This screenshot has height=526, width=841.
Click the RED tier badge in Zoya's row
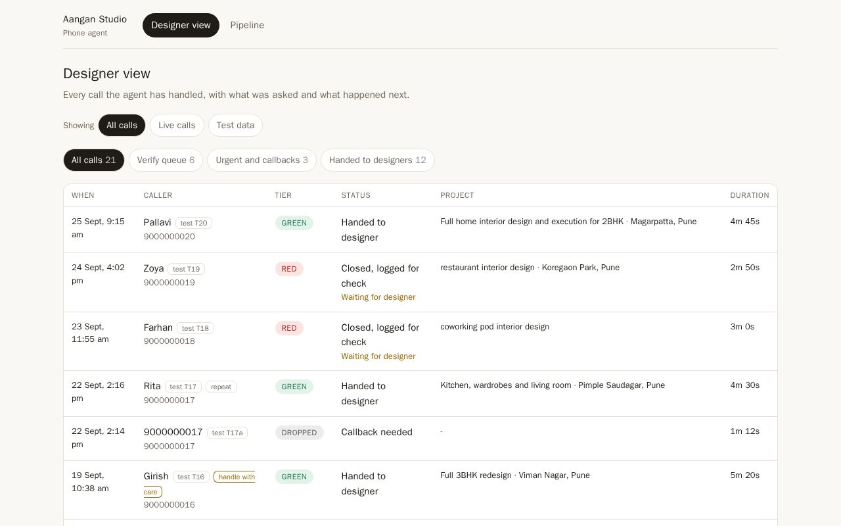tap(289, 269)
